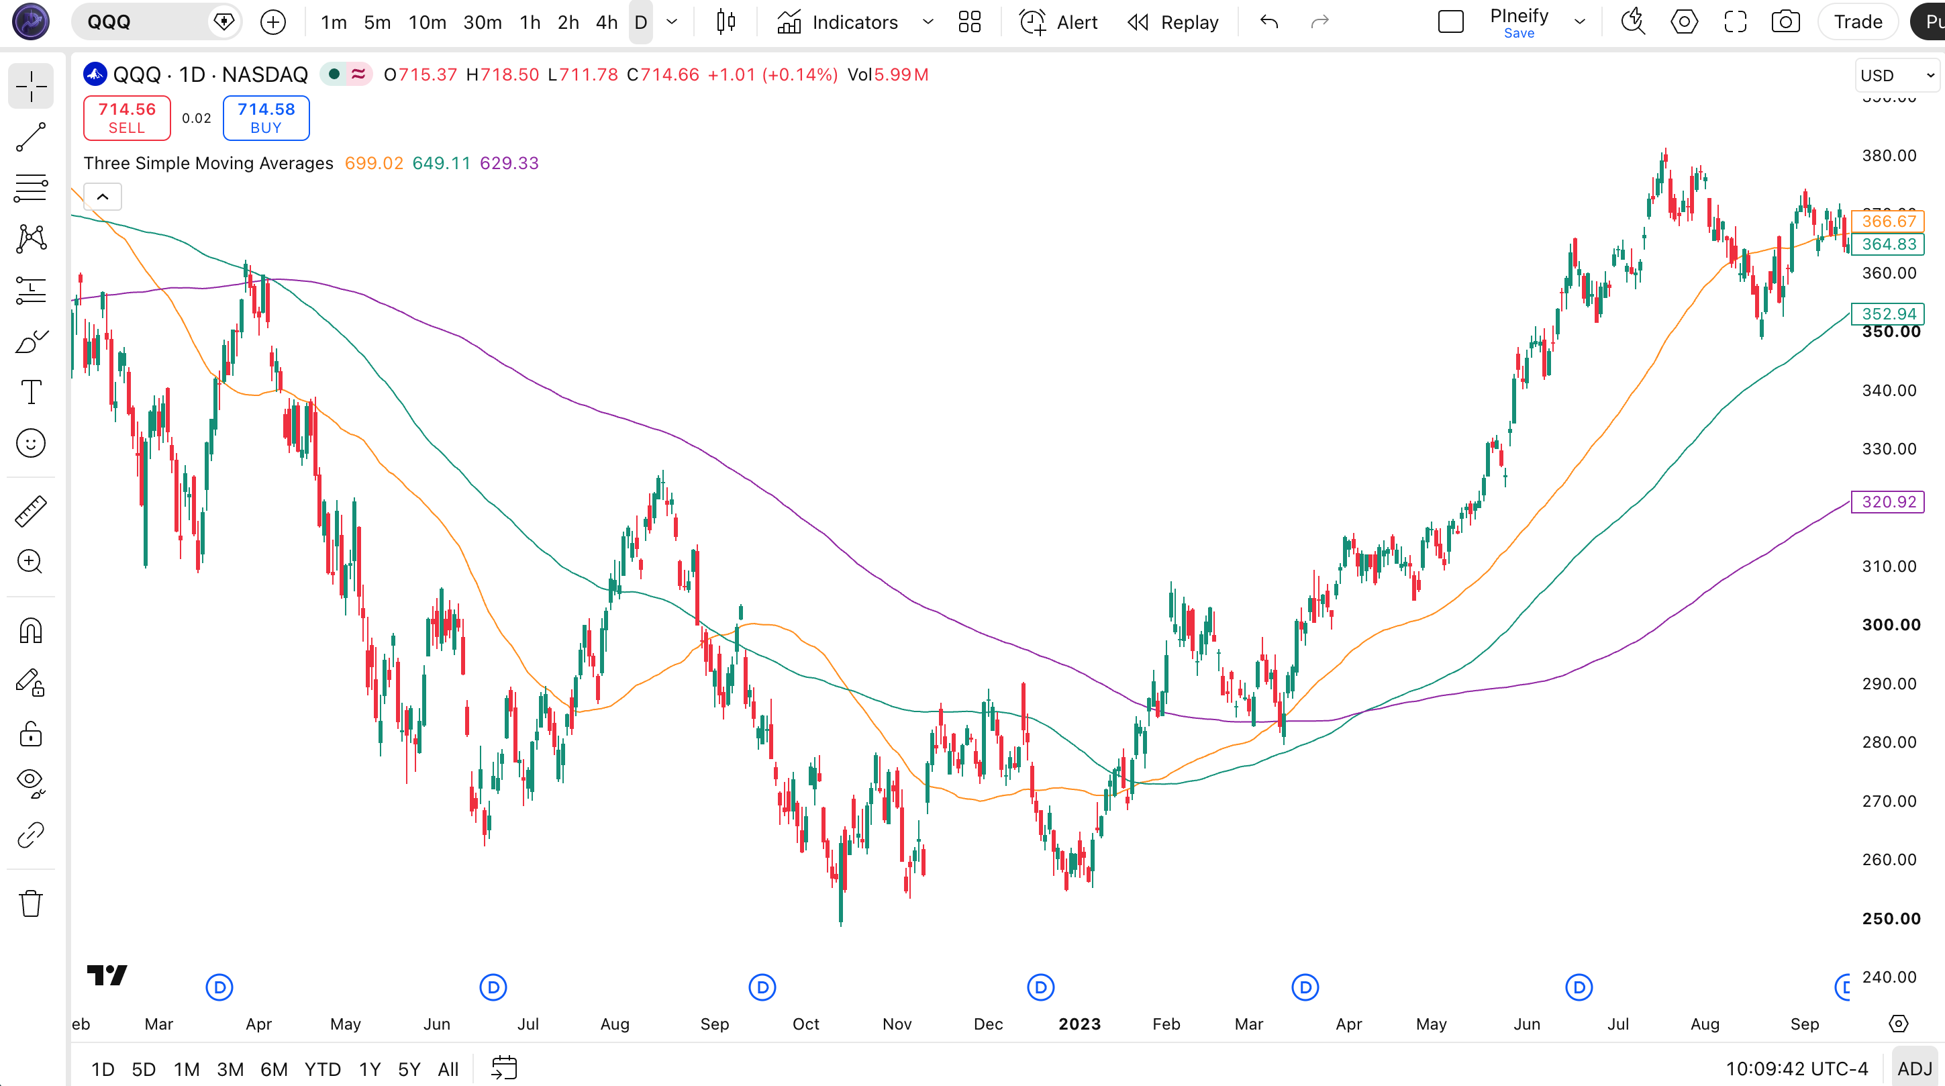Select the brush drawing tool
This screenshot has width=1945, height=1086.
coord(31,342)
